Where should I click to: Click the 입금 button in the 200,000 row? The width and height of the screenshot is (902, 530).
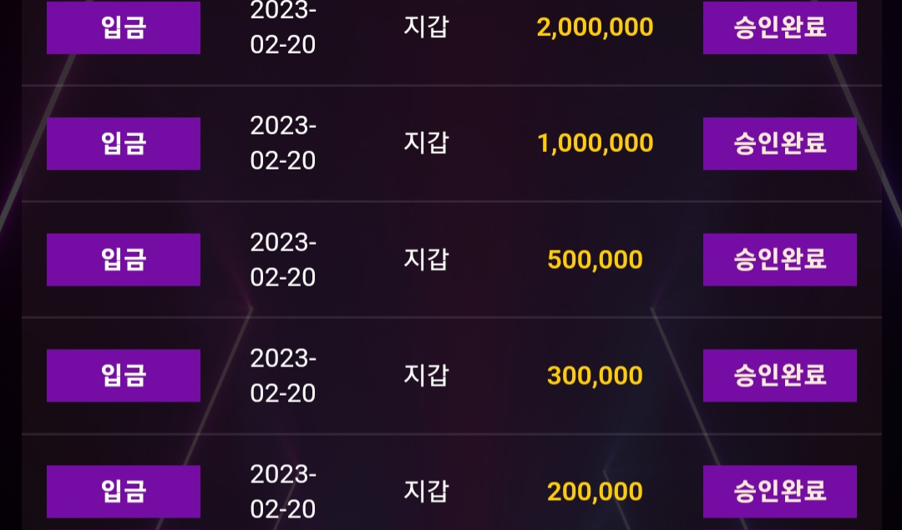123,492
